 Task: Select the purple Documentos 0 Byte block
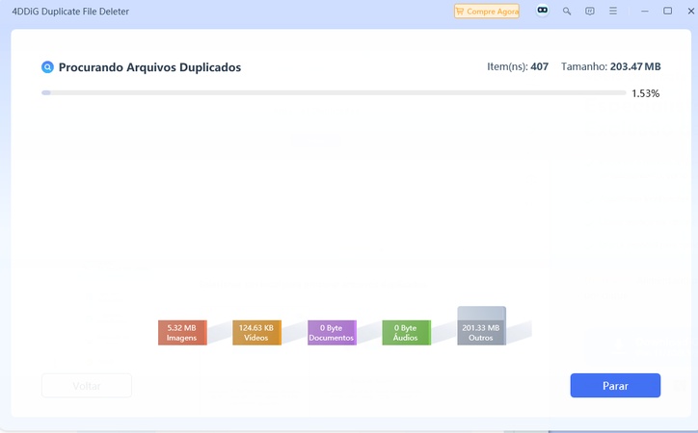[x=332, y=333]
